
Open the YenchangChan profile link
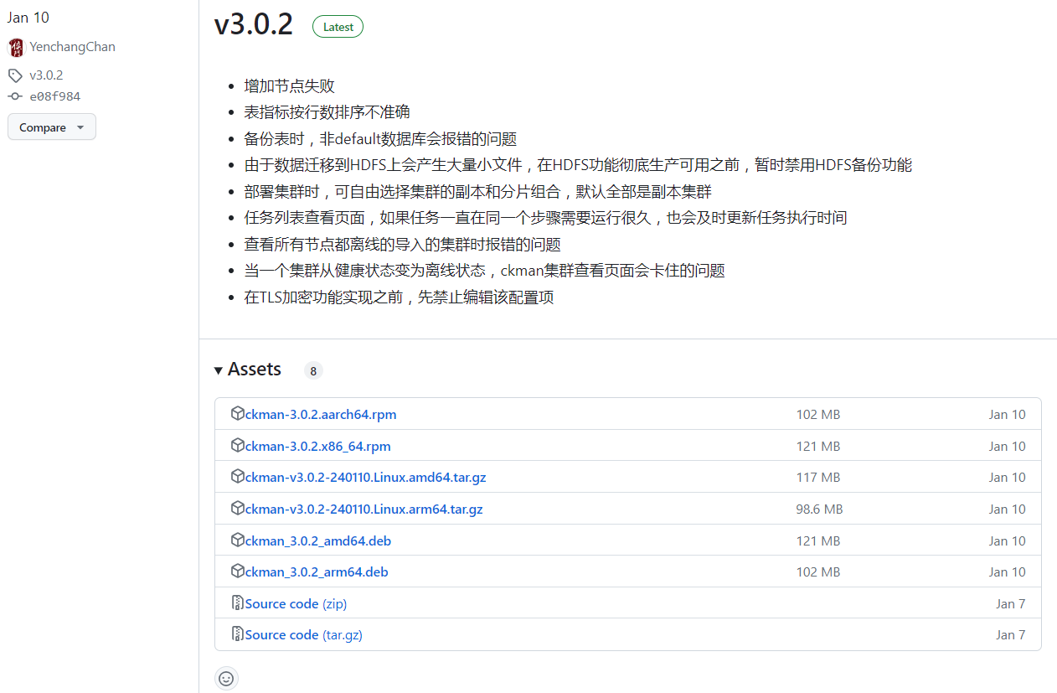point(72,47)
